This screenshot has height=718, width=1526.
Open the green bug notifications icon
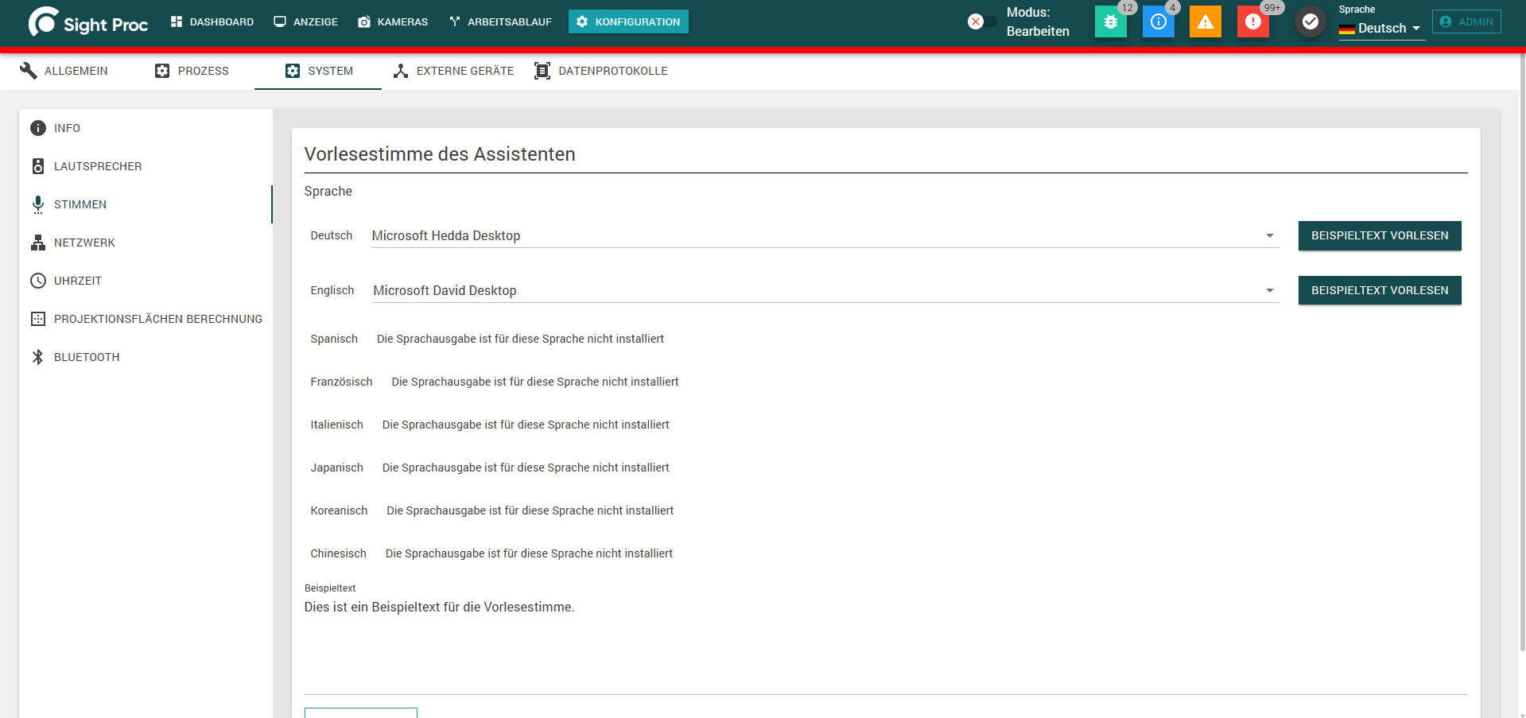1110,21
